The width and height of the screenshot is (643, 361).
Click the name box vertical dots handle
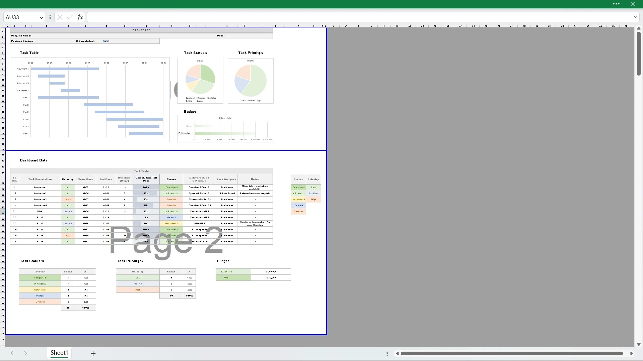(x=50, y=17)
